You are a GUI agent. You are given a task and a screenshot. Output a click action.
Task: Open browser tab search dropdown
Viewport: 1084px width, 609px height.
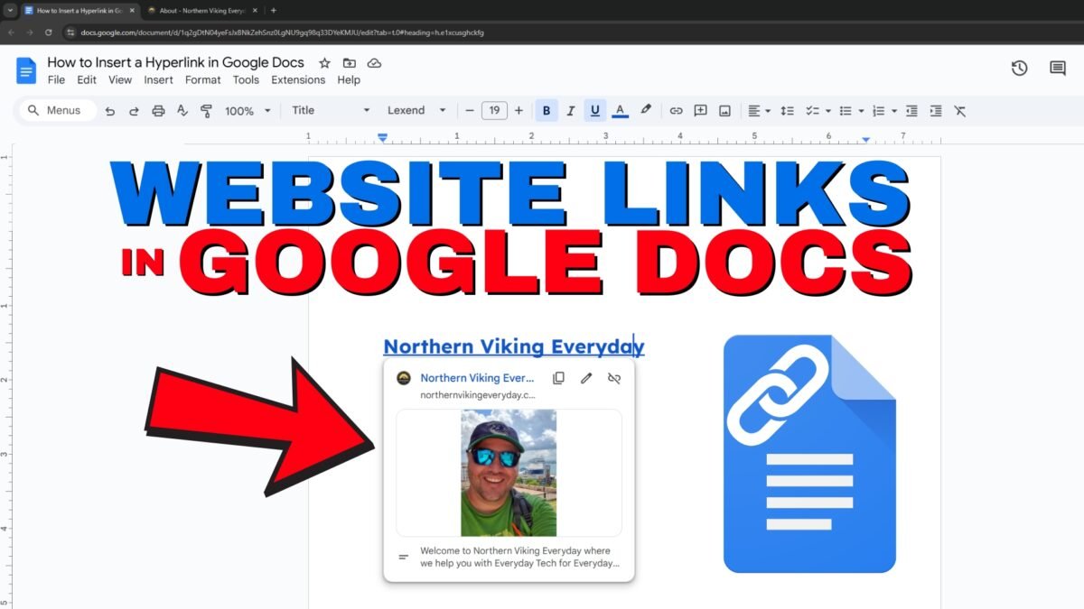9,11
